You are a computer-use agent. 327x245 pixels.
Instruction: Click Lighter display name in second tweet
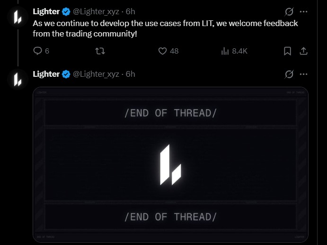[46, 74]
